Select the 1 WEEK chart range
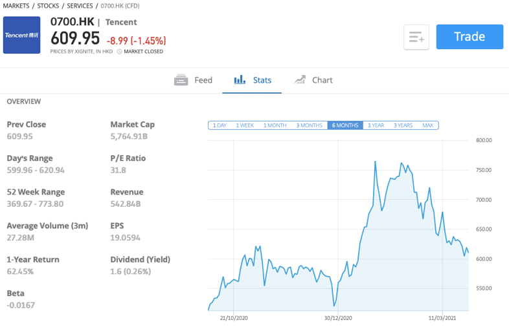The width and height of the screenshot is (509, 327). (245, 125)
